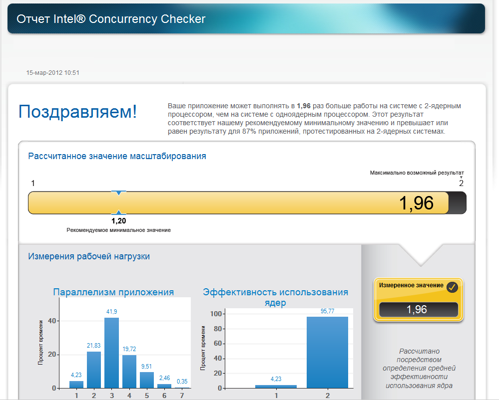Click the 41,9 bar in the Параллелизм приложения chart
This screenshot has width=499, height=400.
(112, 353)
